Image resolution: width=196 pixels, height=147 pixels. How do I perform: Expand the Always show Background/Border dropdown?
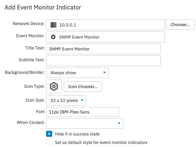coord(77,73)
